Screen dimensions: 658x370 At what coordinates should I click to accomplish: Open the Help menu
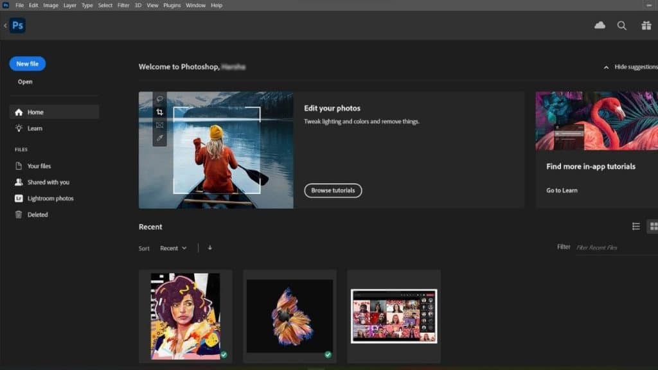[217, 5]
